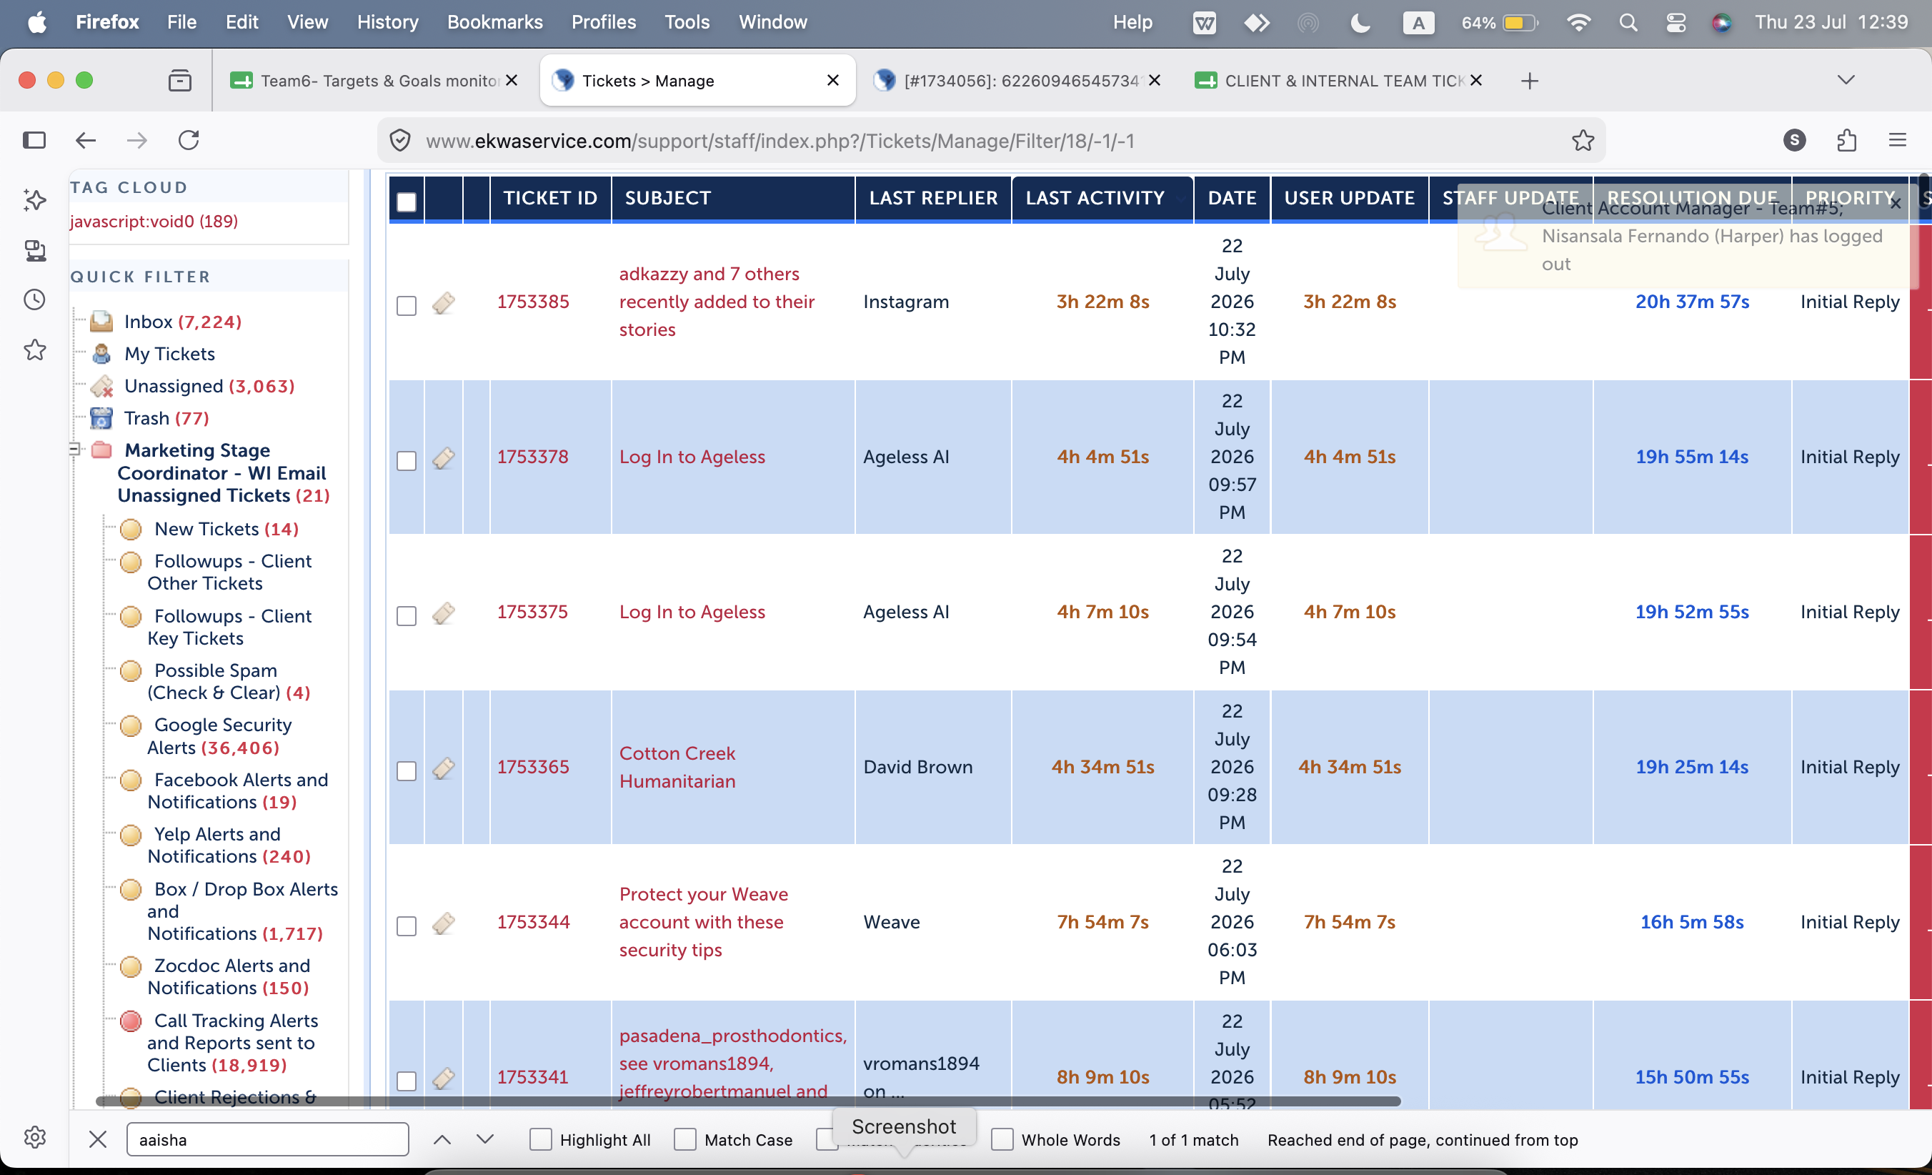Select all tickets with header checkbox
Image resolution: width=1932 pixels, height=1175 pixels.
406,202
